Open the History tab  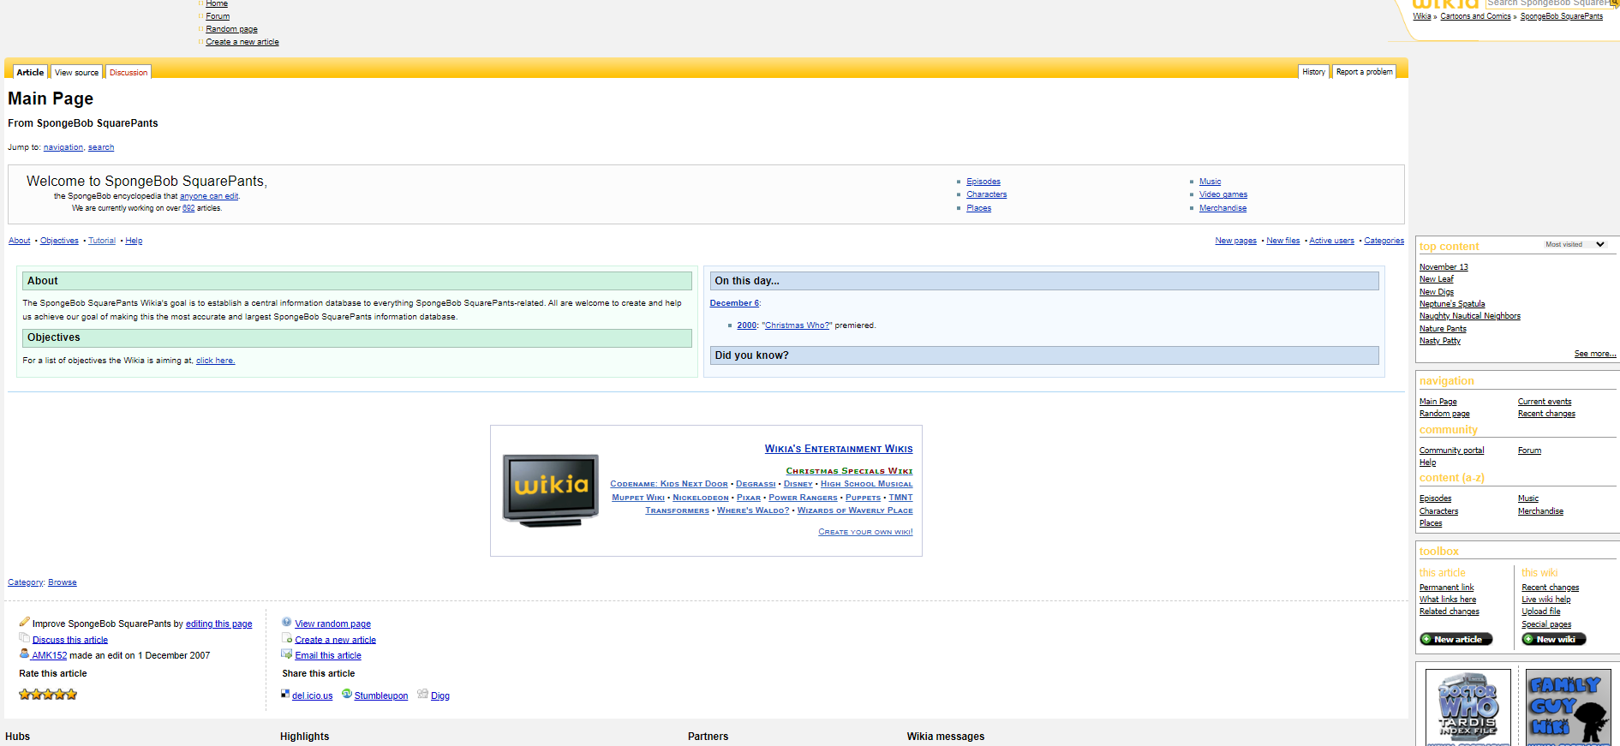(1313, 72)
